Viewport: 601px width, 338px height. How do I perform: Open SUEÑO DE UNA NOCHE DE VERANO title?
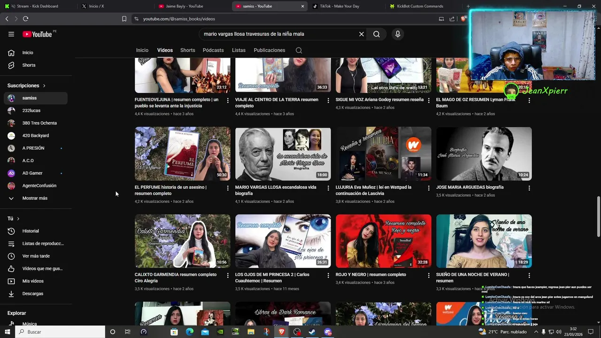point(472,277)
